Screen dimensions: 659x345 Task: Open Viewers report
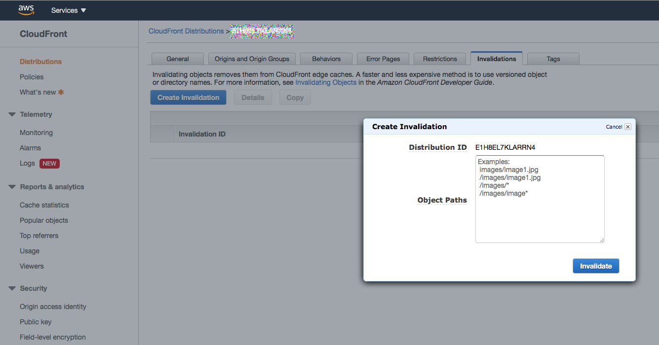(32, 266)
